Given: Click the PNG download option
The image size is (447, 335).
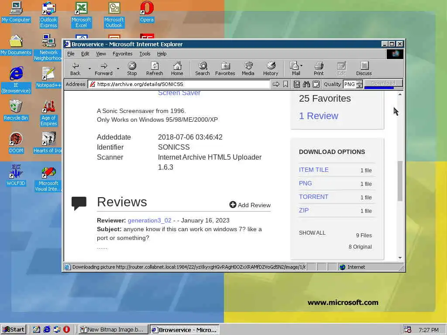Looking at the screenshot, I should pyautogui.click(x=305, y=183).
